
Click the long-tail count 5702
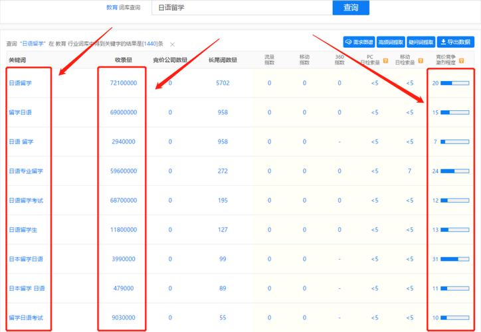pyautogui.click(x=223, y=84)
